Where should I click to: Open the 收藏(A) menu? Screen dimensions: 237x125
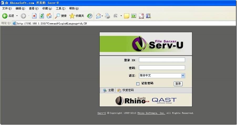(47, 8)
